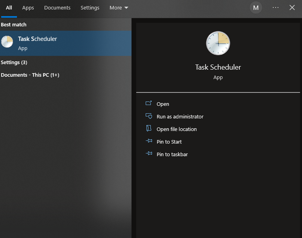Click the small Task Scheduler clock icon
Image resolution: width=302 pixels, height=238 pixels.
tap(7, 42)
